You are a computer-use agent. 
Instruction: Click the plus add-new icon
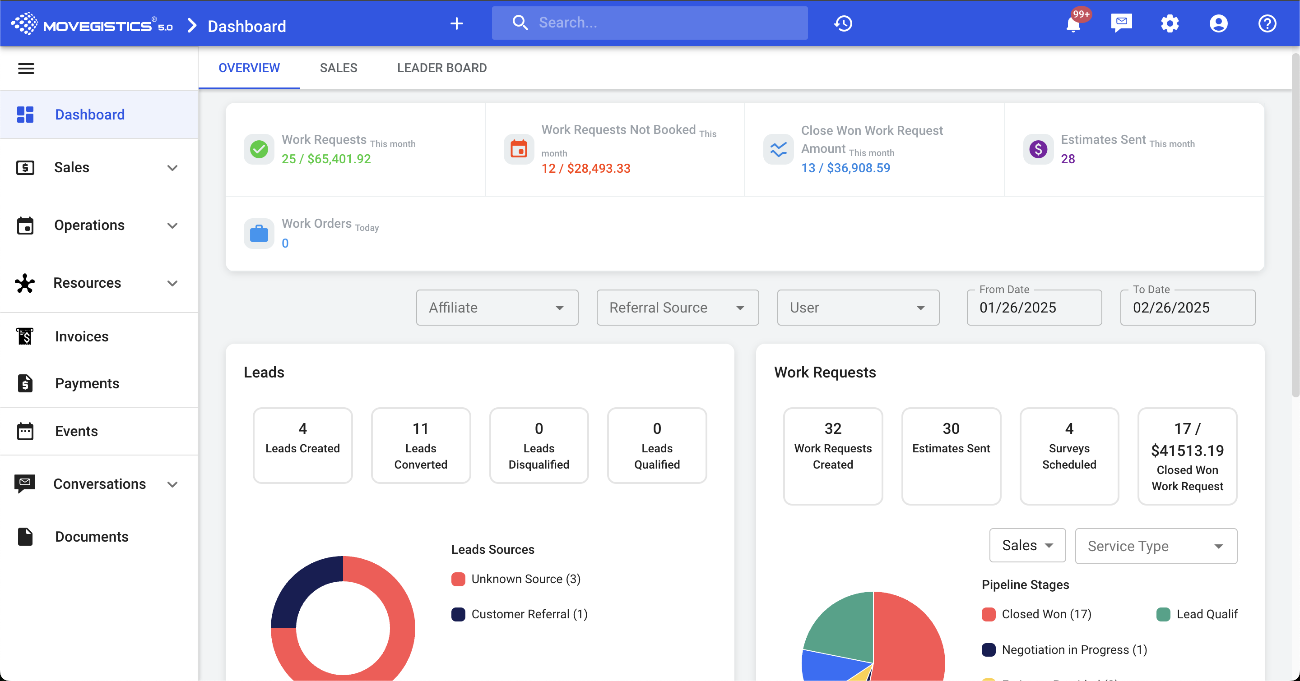coord(457,23)
